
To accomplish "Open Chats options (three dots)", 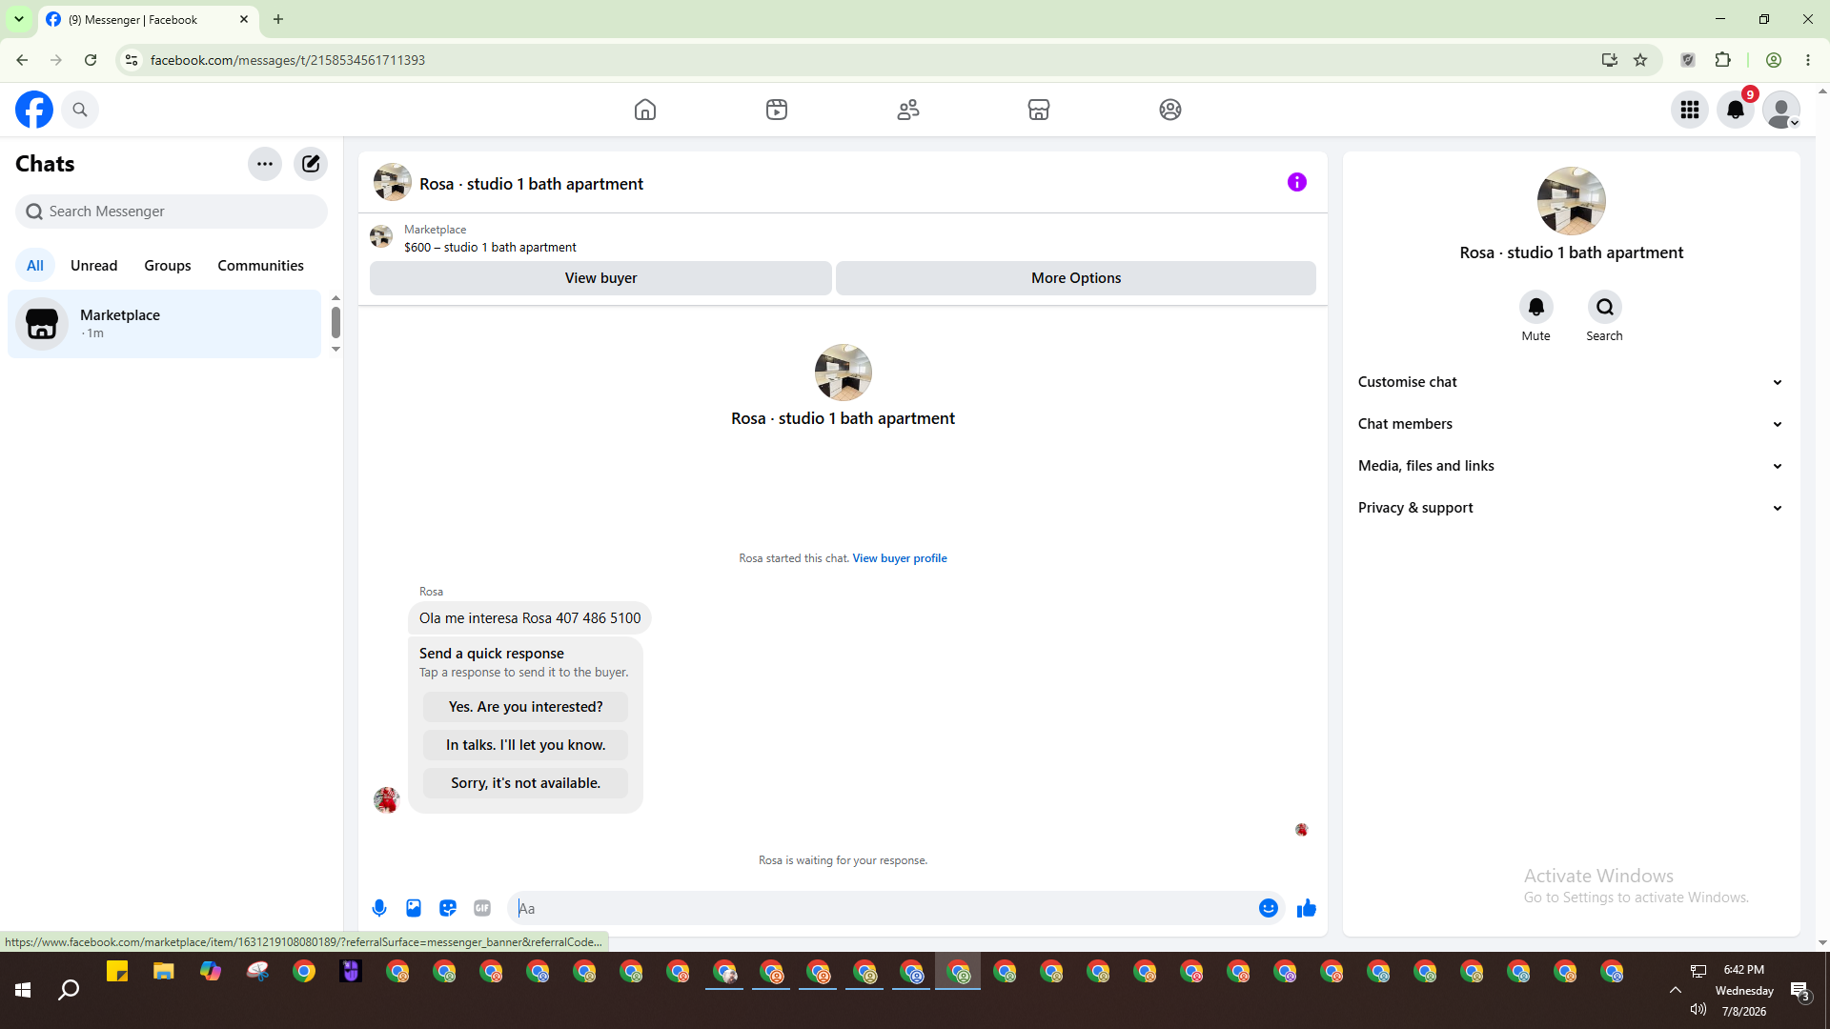I will click(x=265, y=164).
